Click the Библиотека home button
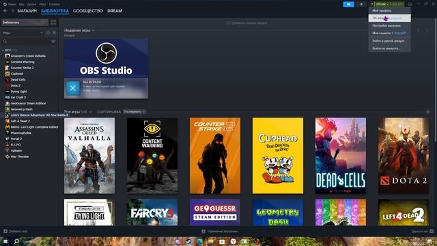 (25, 23)
